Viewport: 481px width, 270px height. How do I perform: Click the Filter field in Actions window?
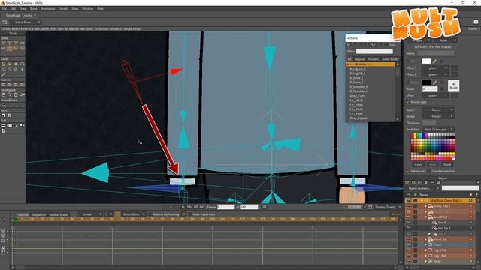[x=374, y=51]
